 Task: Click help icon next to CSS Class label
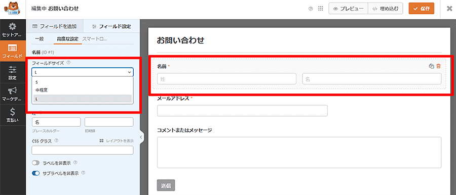[56, 140]
